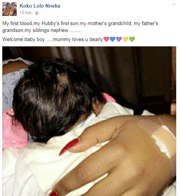Open the baby photo attachment
180x196 pixels.
pyautogui.click(x=89, y=121)
